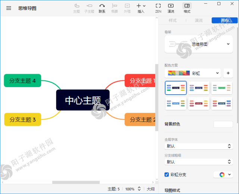The width and height of the screenshot is (239, 194).
Task: Click the horizontal scroll-left arrow
Action: pyautogui.click(x=3, y=182)
